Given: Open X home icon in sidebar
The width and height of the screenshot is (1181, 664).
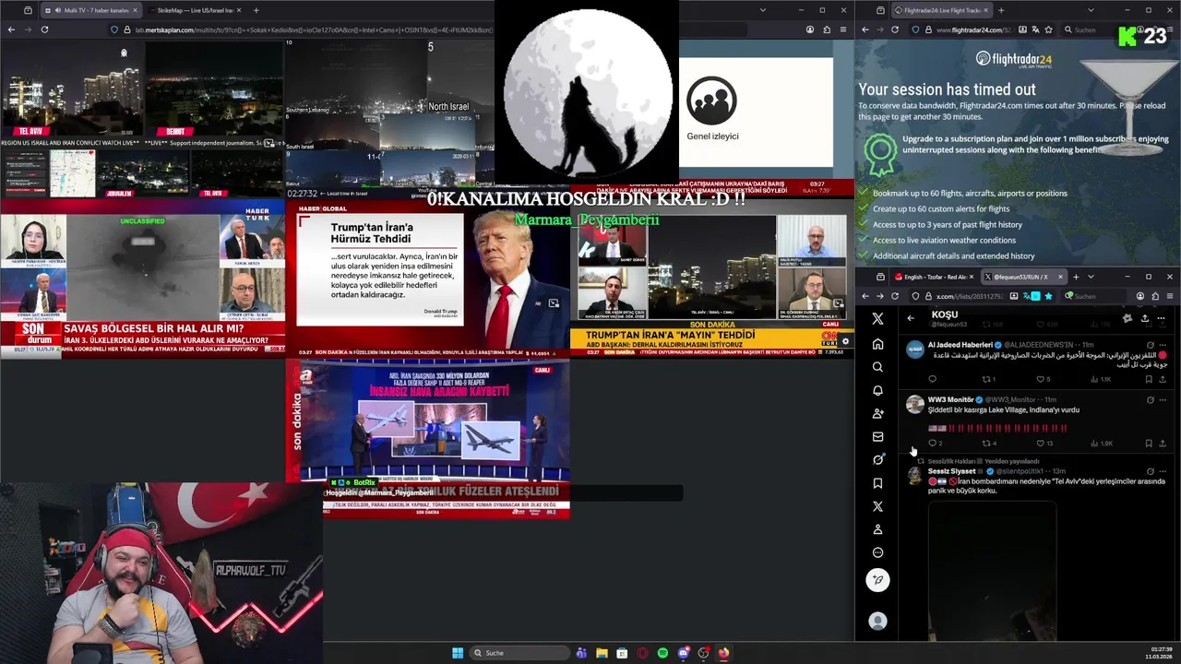Looking at the screenshot, I should coord(877,344).
